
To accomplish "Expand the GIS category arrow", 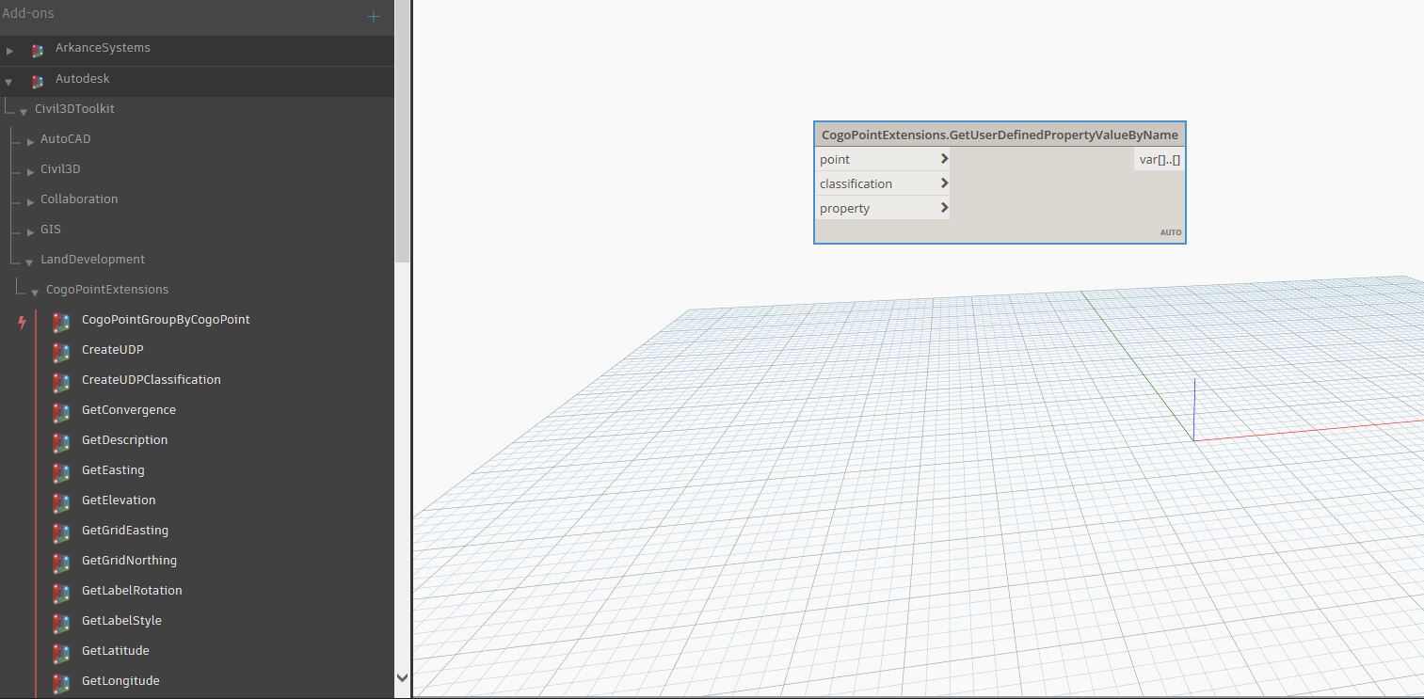I will pos(31,231).
